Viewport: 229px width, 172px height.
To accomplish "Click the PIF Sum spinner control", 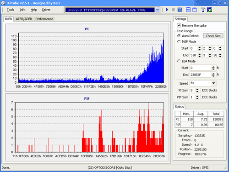I will 197,97.
